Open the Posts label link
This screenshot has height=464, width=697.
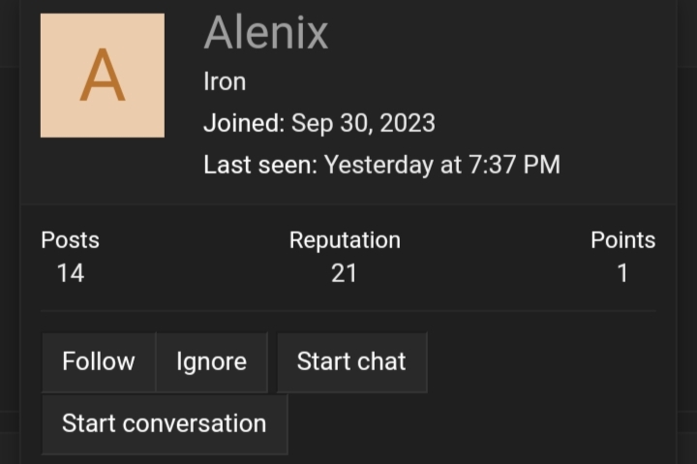click(71, 240)
